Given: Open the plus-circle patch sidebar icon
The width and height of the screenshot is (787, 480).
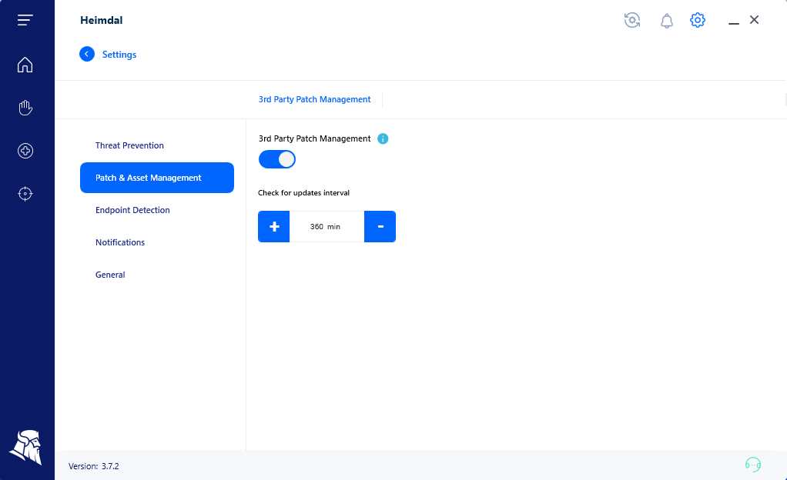Looking at the screenshot, I should pyautogui.click(x=25, y=151).
